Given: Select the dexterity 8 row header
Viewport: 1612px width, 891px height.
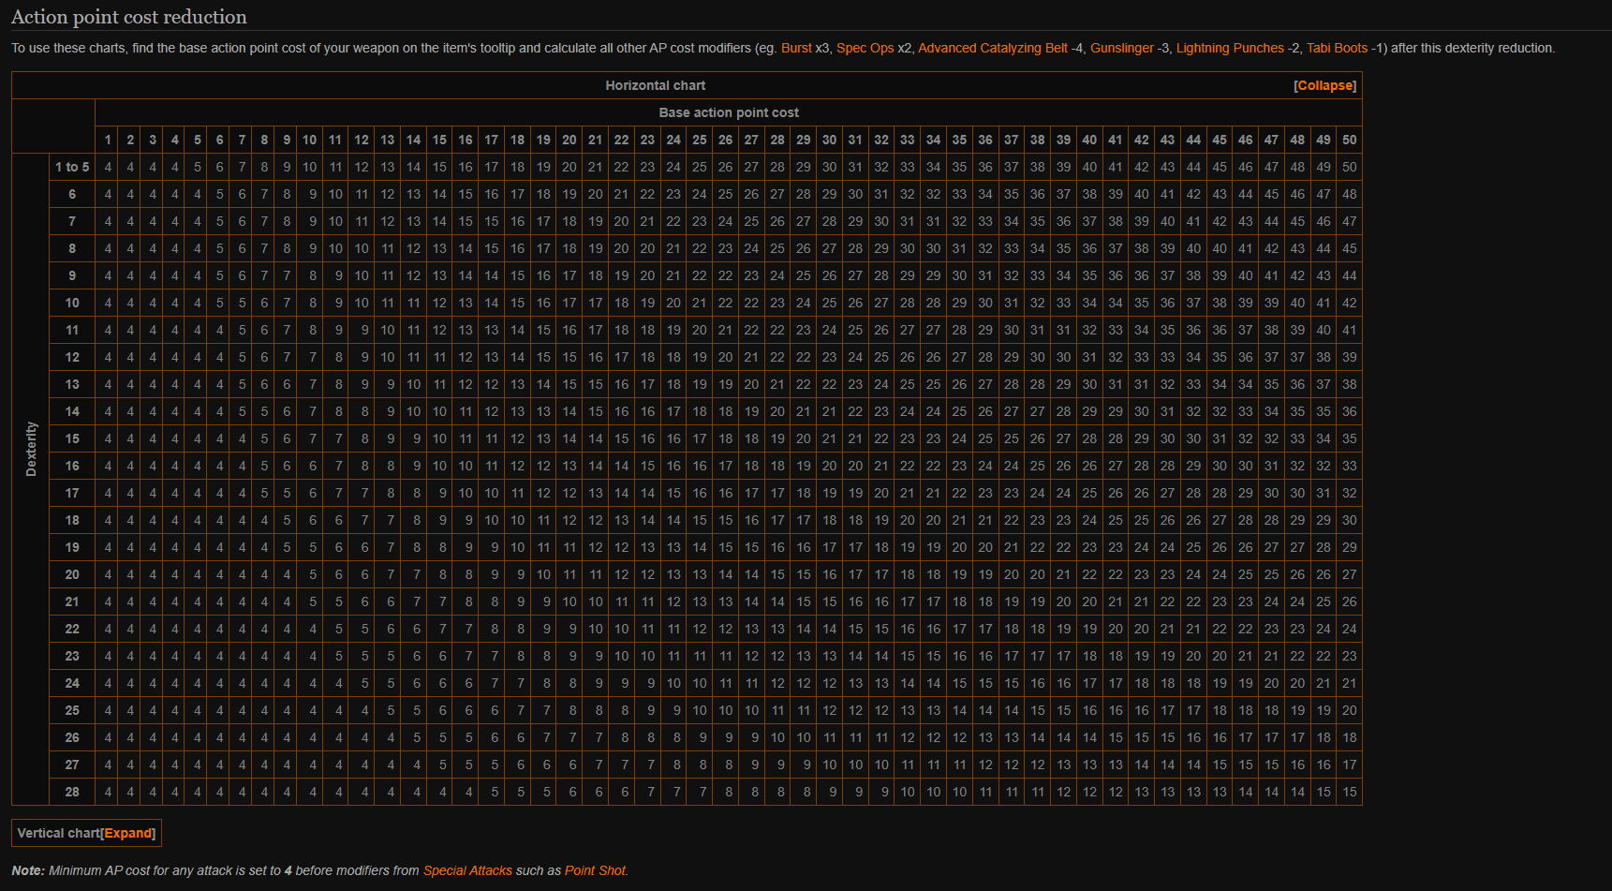Looking at the screenshot, I should (x=72, y=248).
